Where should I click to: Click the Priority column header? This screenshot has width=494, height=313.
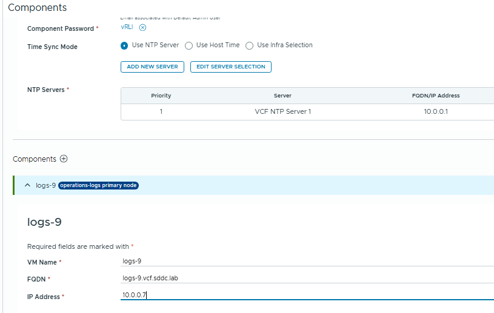(161, 96)
